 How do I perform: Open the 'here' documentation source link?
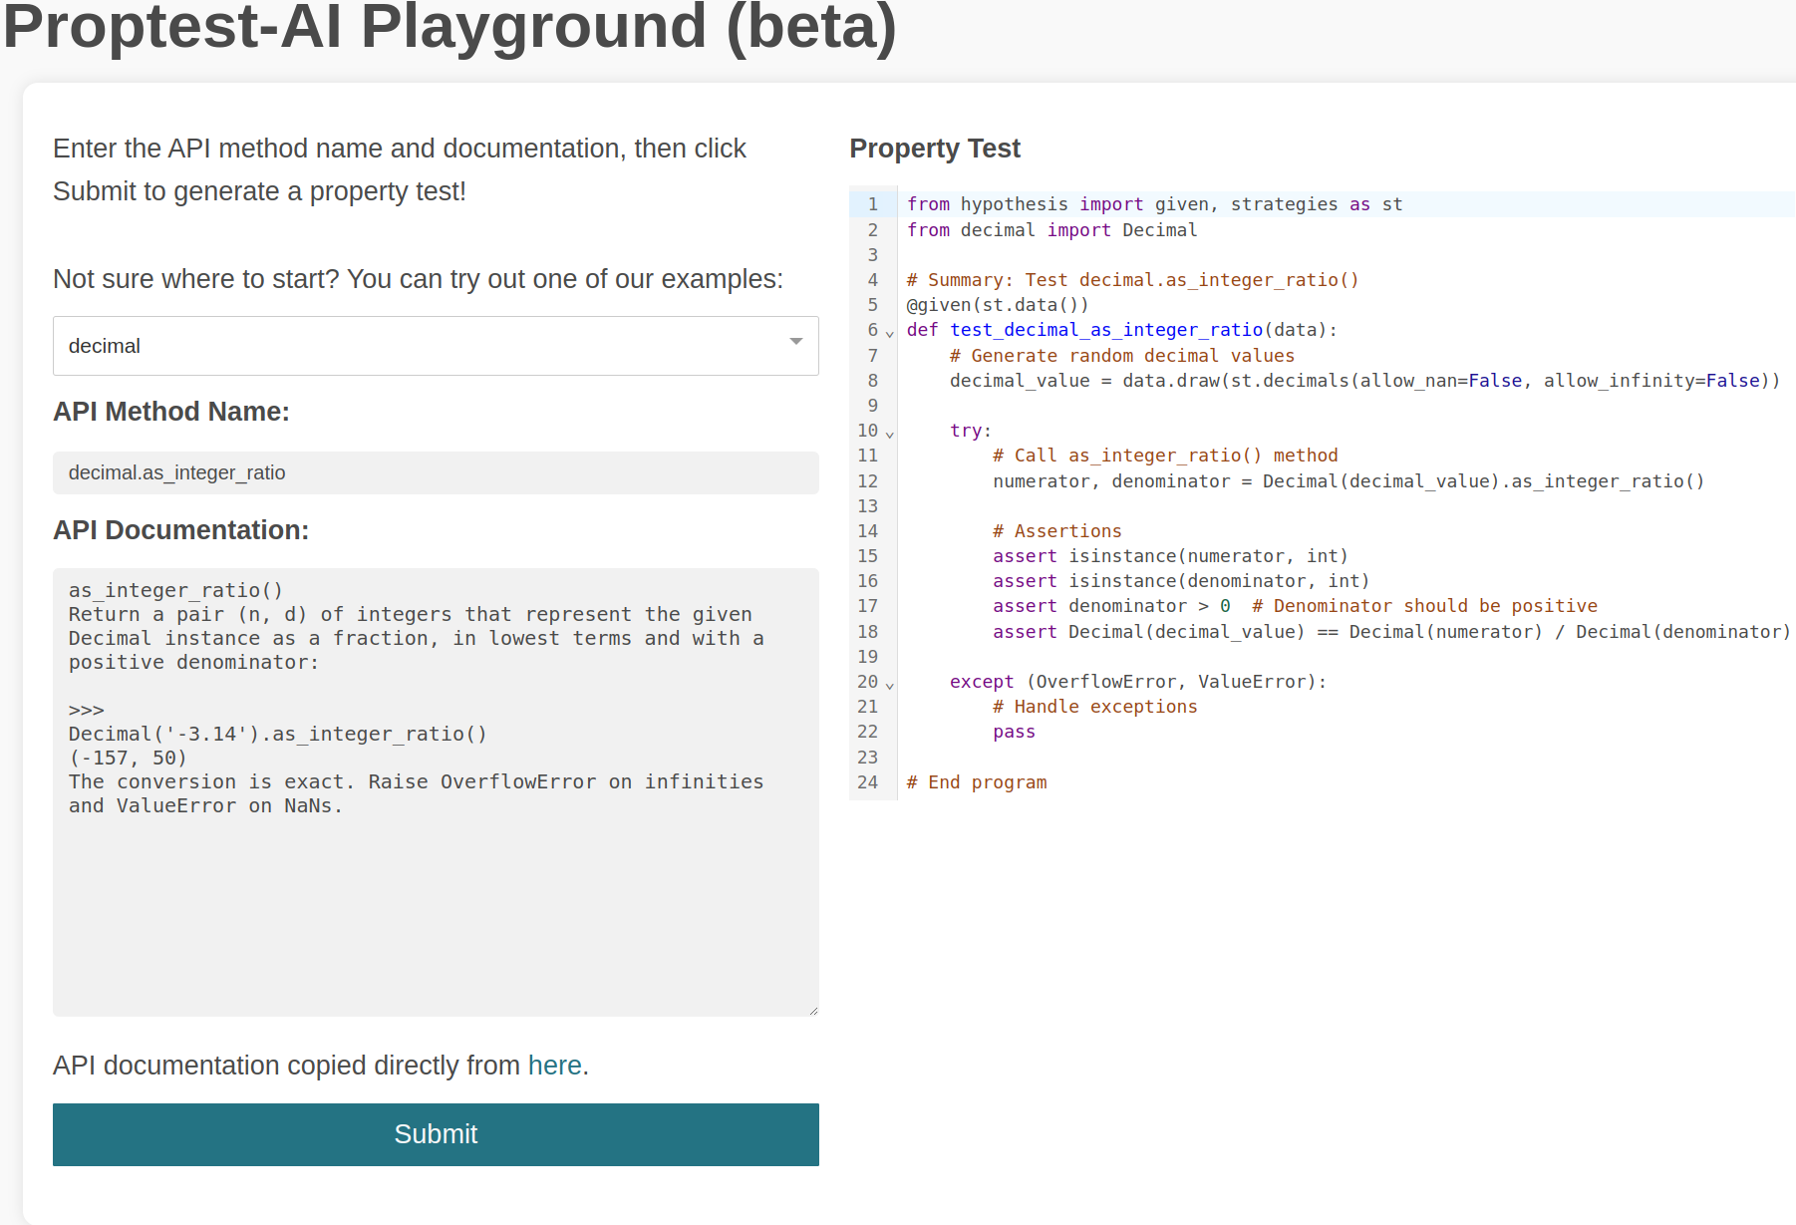[x=554, y=1066]
